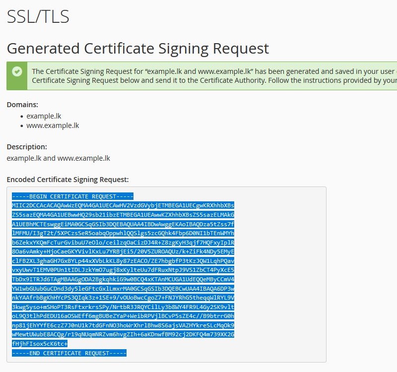This screenshot has height=372, width=397.
Task: Click the CSR line starting with np81jEhYYfE6cz
Action: point(123,325)
